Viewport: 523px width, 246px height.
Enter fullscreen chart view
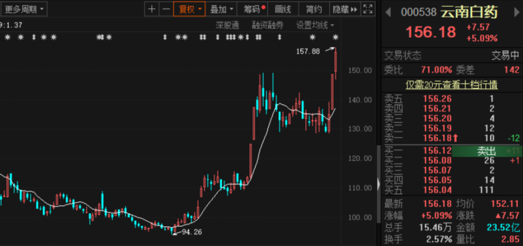click(368, 9)
